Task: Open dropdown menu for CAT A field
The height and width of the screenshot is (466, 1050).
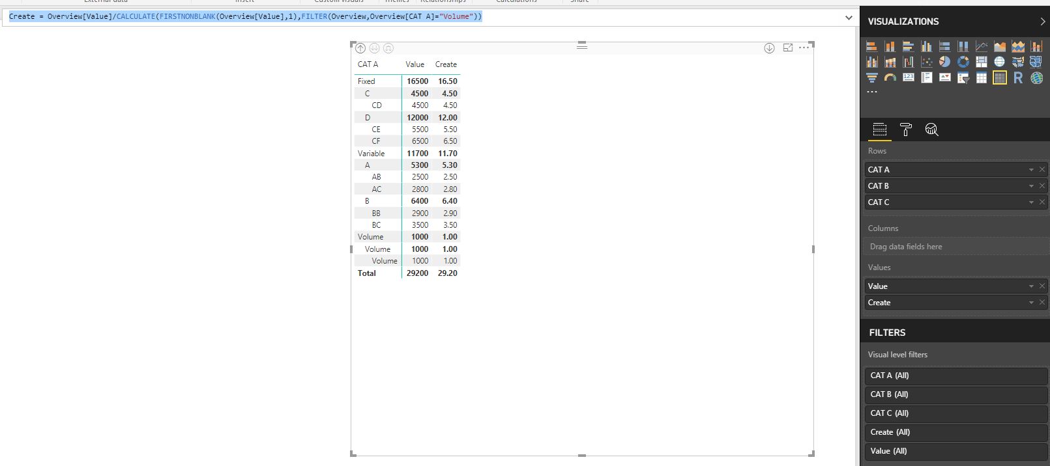Action: click(x=1031, y=170)
